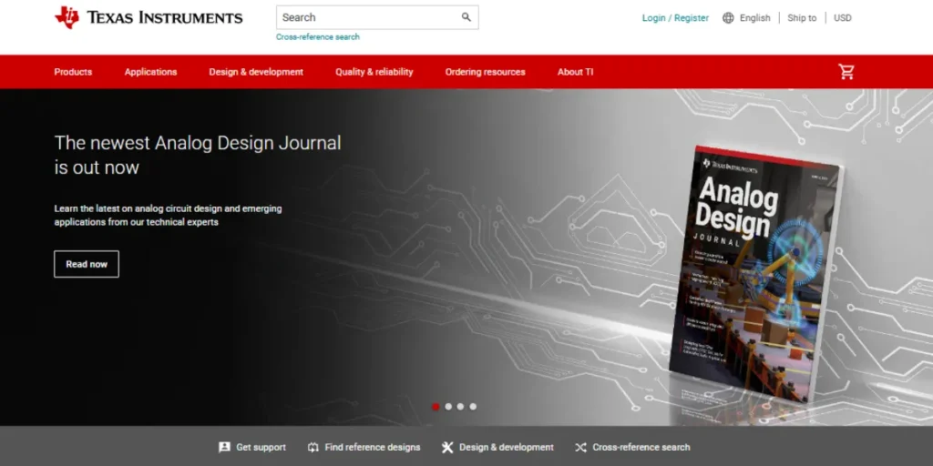933x466 pixels.
Task: Click the search magnifier icon
Action: [x=466, y=17]
